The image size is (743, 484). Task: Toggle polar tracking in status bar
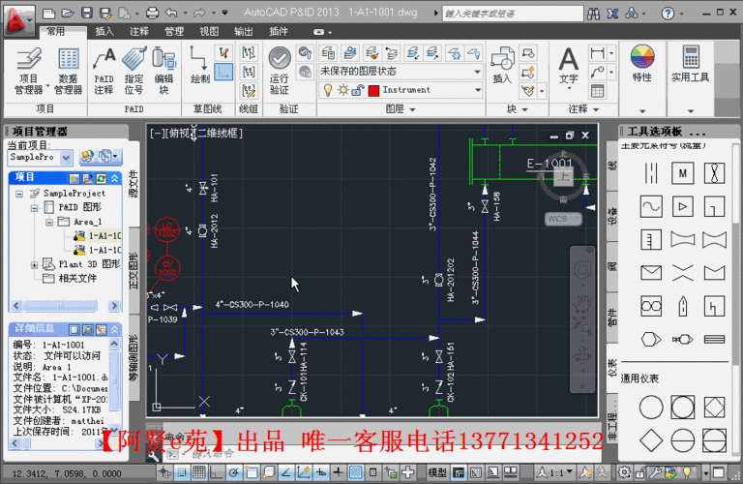(x=234, y=472)
